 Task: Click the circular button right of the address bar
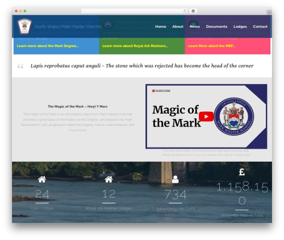(193, 11)
